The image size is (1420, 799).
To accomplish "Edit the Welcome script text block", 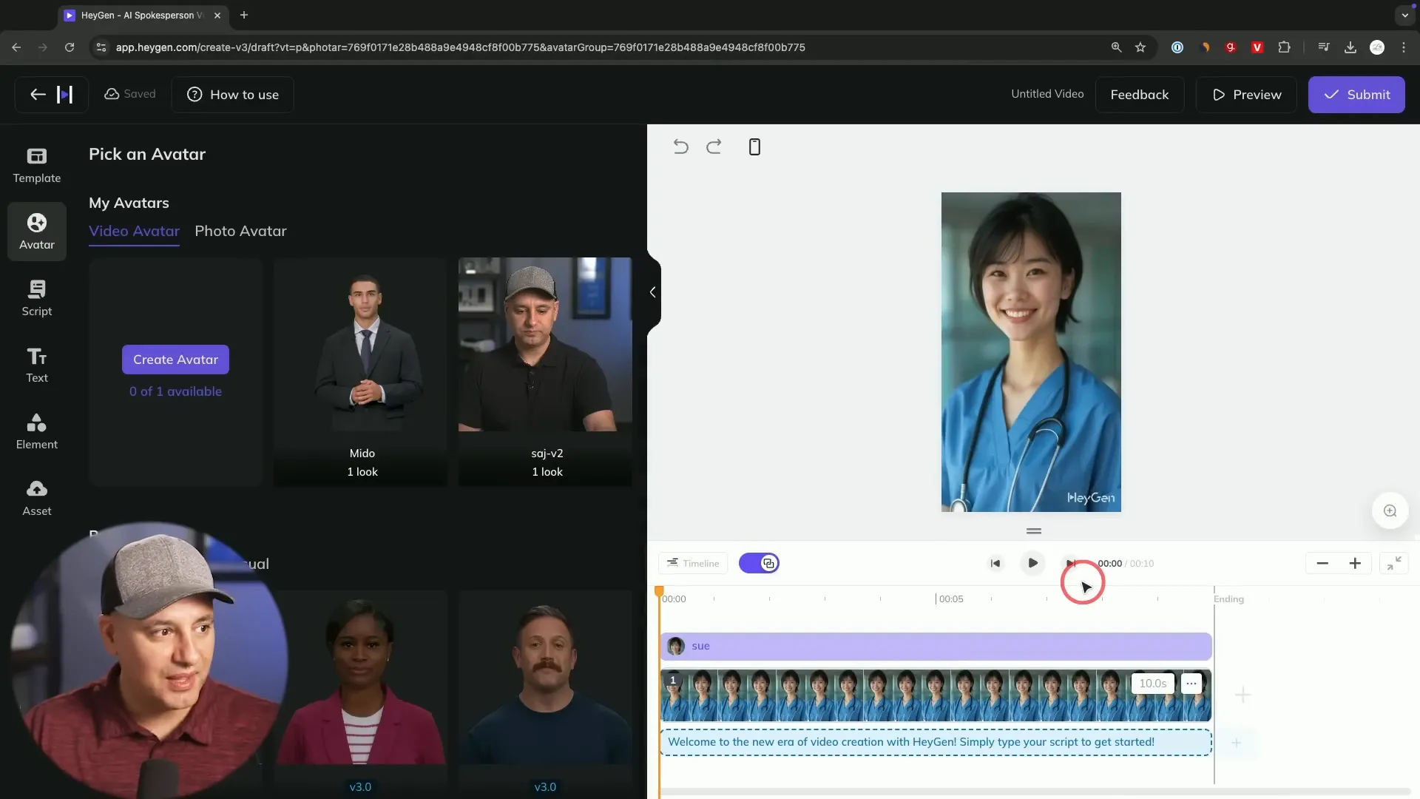I will (936, 742).
